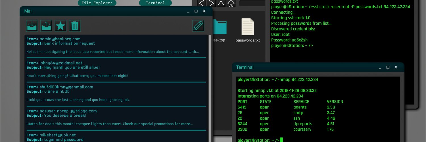The height and width of the screenshot is (142, 426).
Task: Close the Mail window
Action: [x=204, y=11]
